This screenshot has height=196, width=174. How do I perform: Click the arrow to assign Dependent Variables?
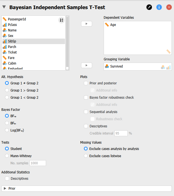(x=86, y=24)
